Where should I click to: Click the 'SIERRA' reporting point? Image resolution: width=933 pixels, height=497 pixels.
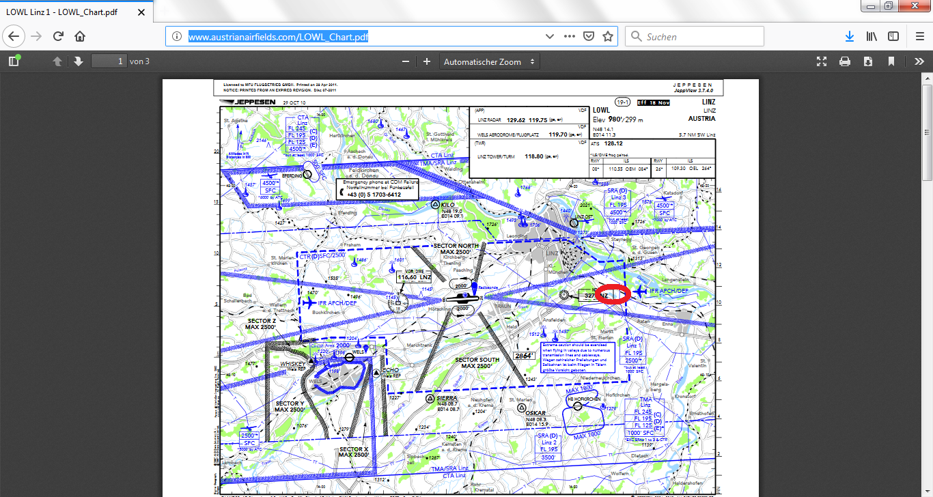click(x=447, y=397)
